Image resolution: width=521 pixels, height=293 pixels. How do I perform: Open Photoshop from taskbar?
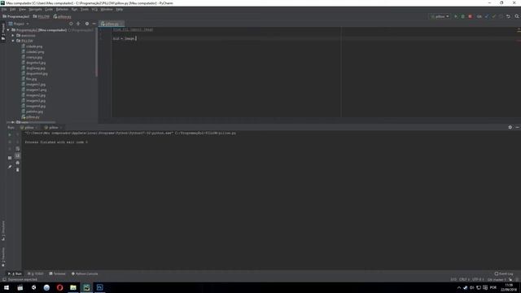(x=99, y=287)
